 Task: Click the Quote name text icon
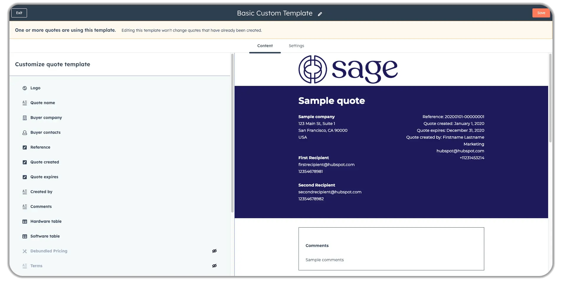[x=25, y=103]
